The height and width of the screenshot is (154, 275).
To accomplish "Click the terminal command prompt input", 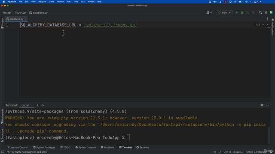I will coord(128,138).
